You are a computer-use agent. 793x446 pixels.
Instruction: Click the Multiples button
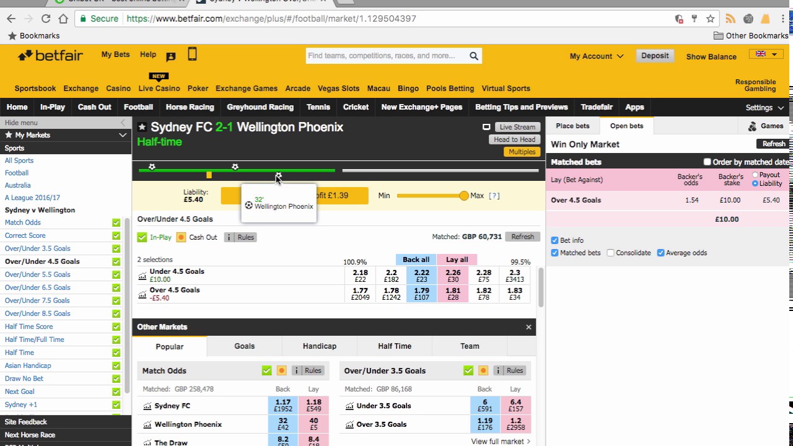point(522,152)
